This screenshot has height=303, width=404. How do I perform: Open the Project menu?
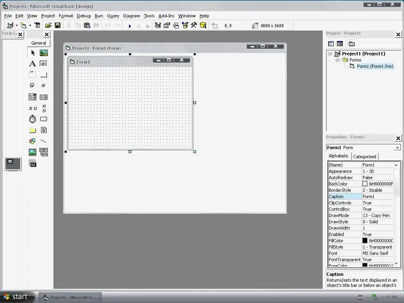pyautogui.click(x=48, y=16)
